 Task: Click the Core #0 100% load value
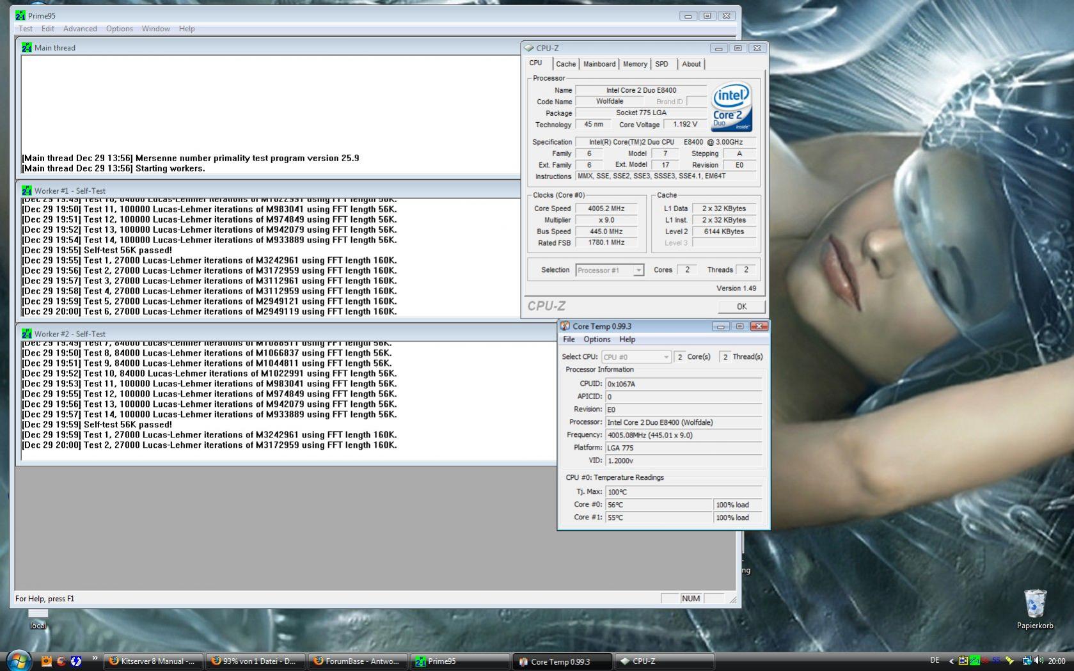pyautogui.click(x=738, y=505)
